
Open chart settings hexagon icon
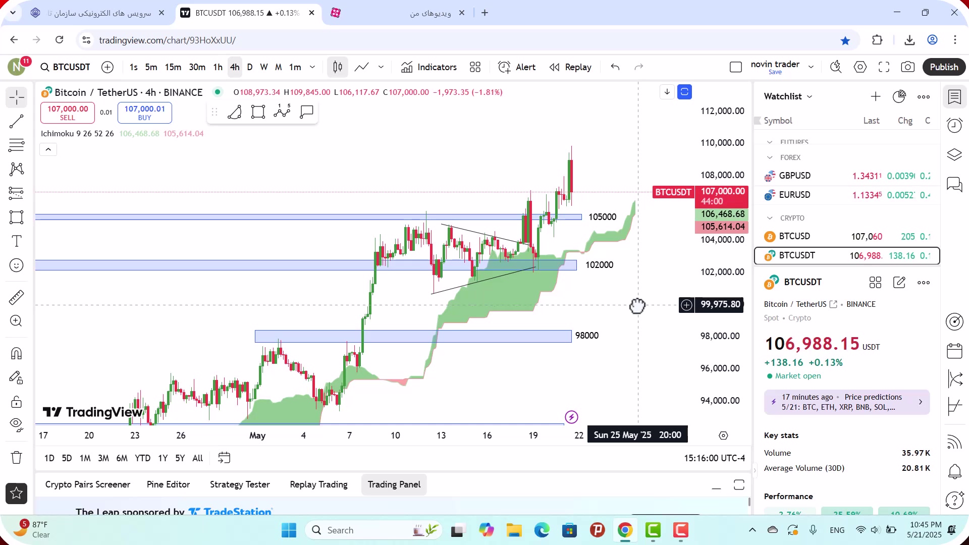tap(860, 67)
